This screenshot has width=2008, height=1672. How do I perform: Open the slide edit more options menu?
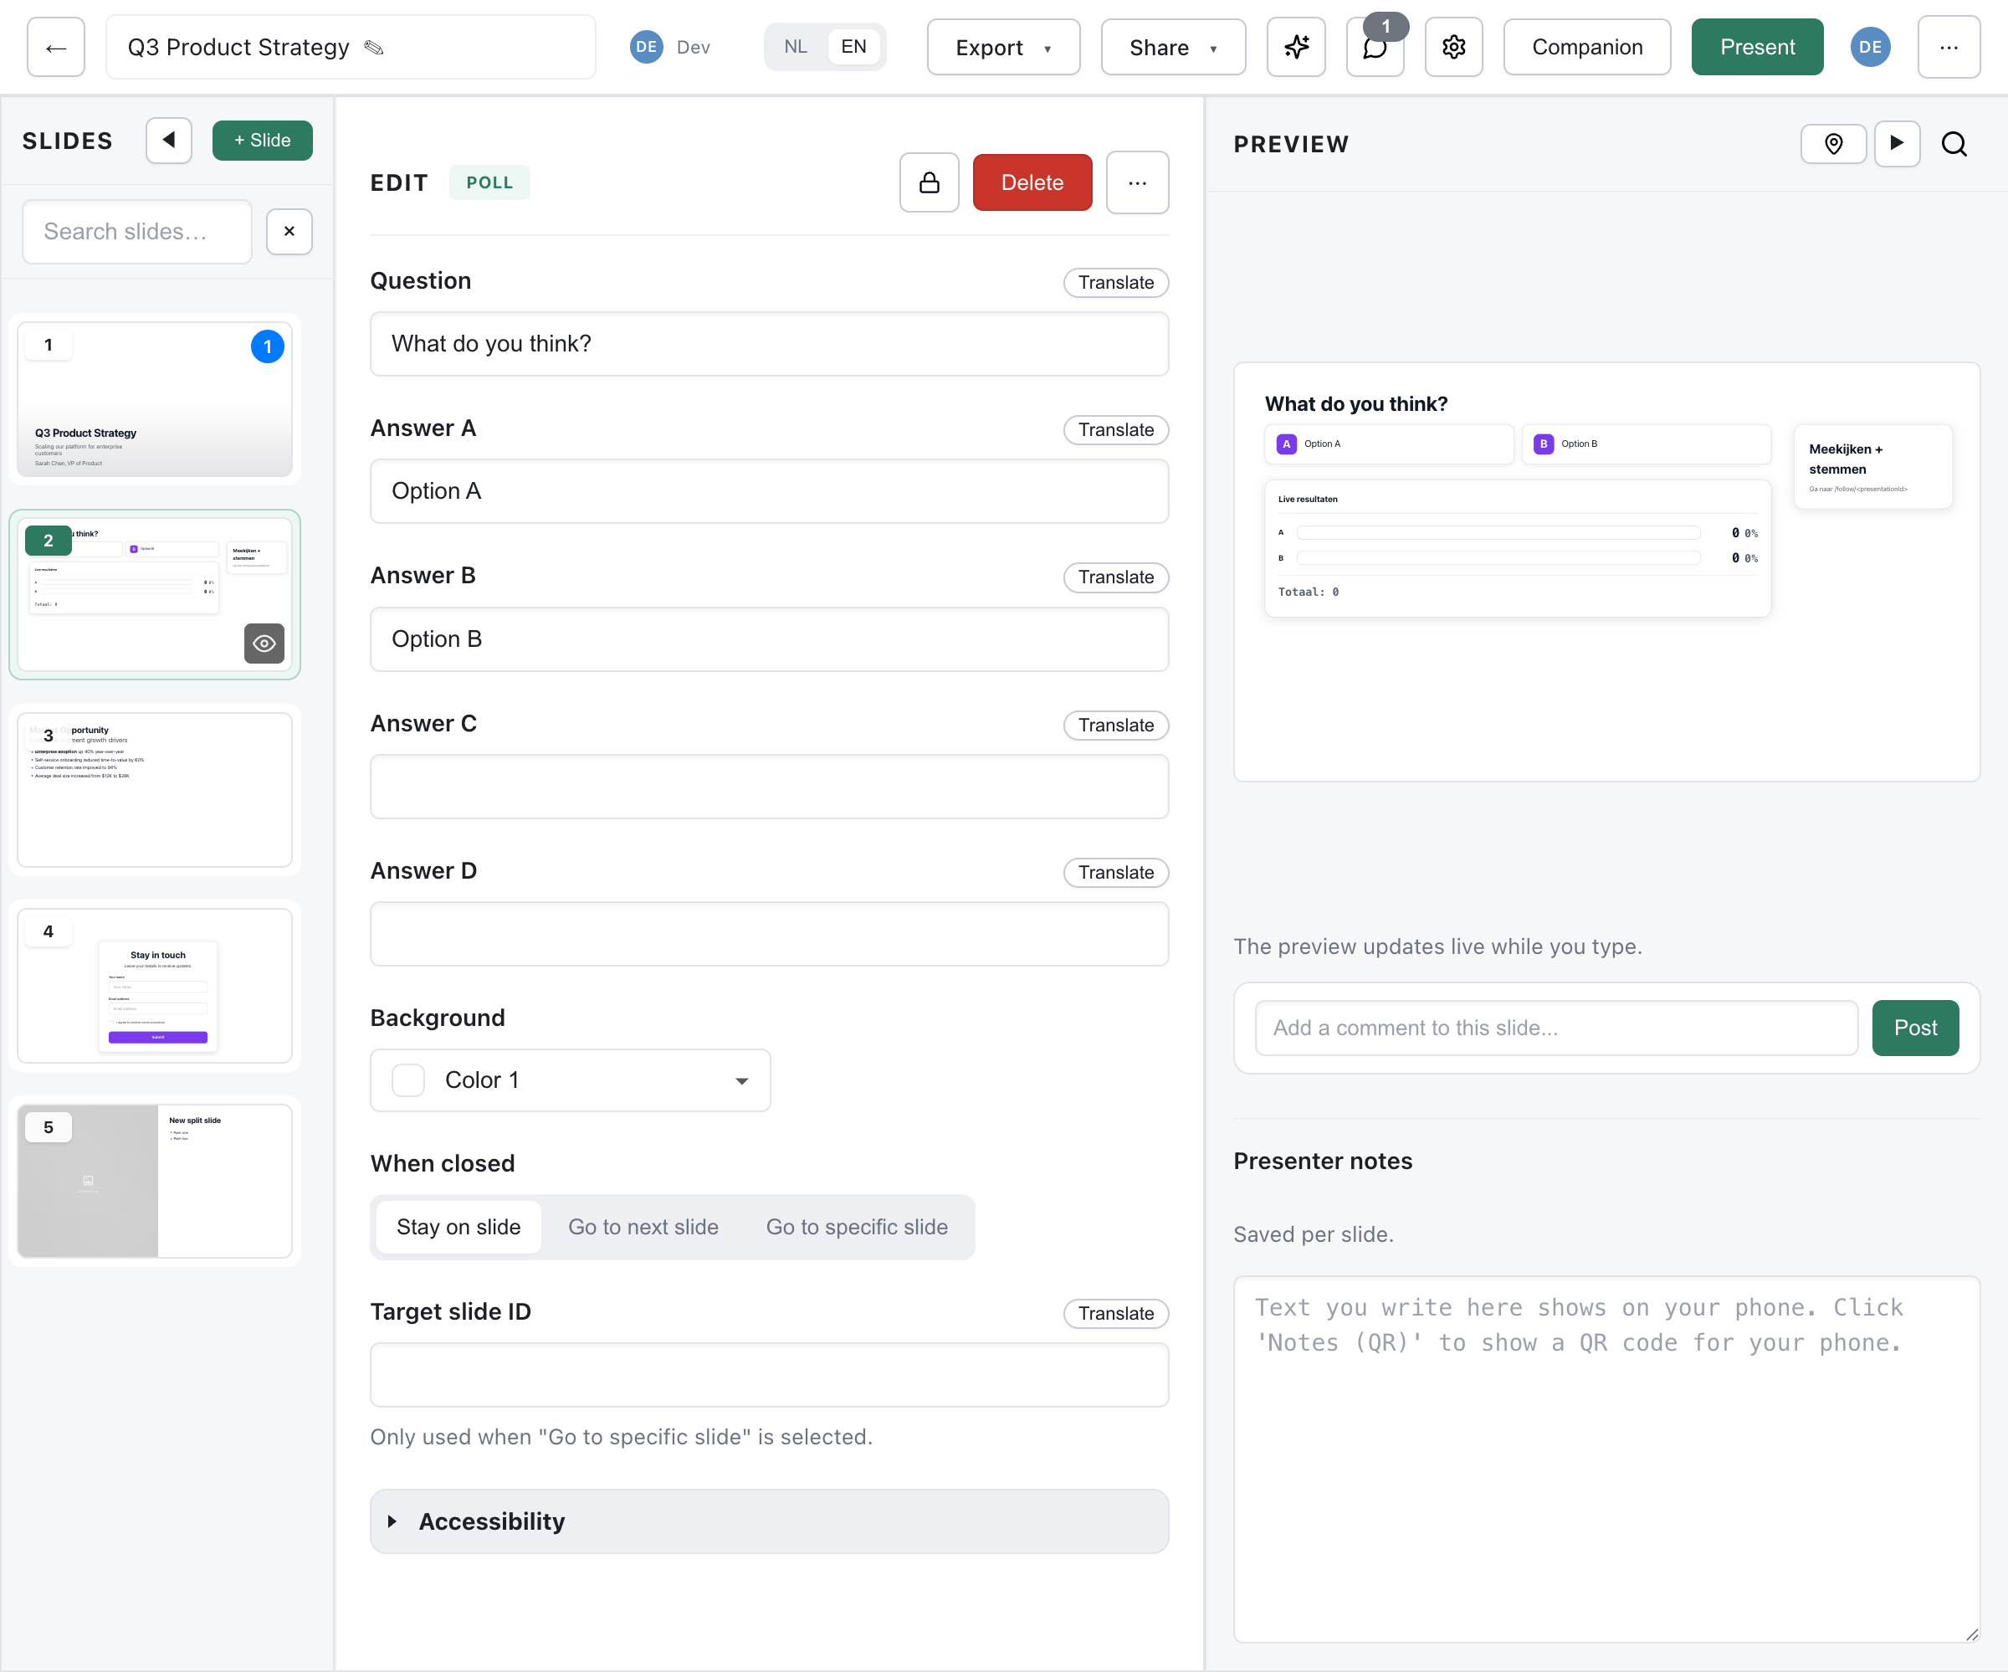(1137, 182)
